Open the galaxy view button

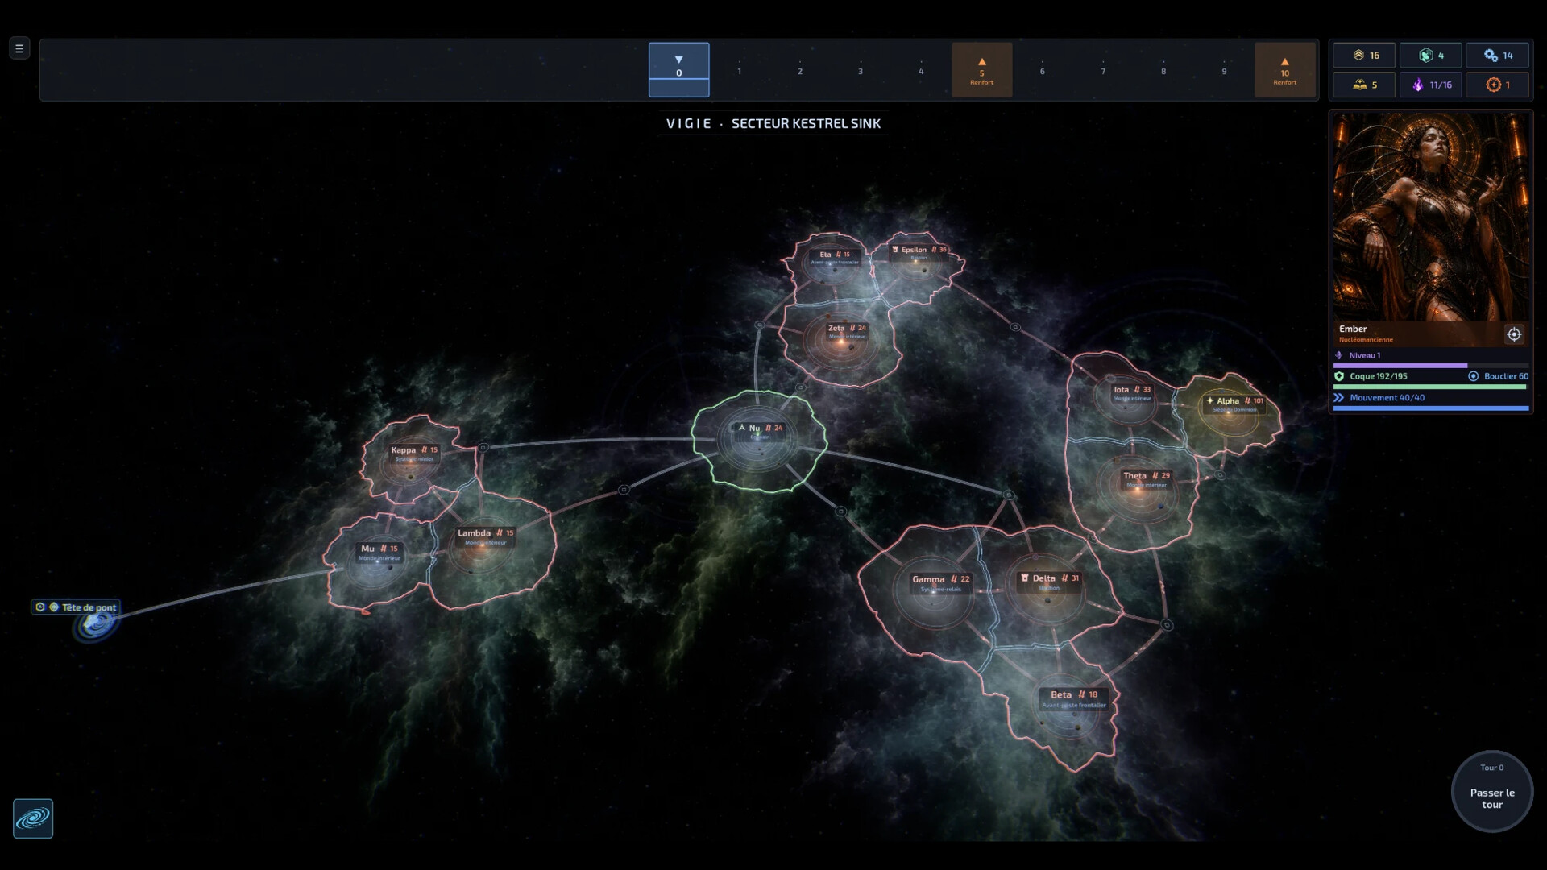[33, 818]
